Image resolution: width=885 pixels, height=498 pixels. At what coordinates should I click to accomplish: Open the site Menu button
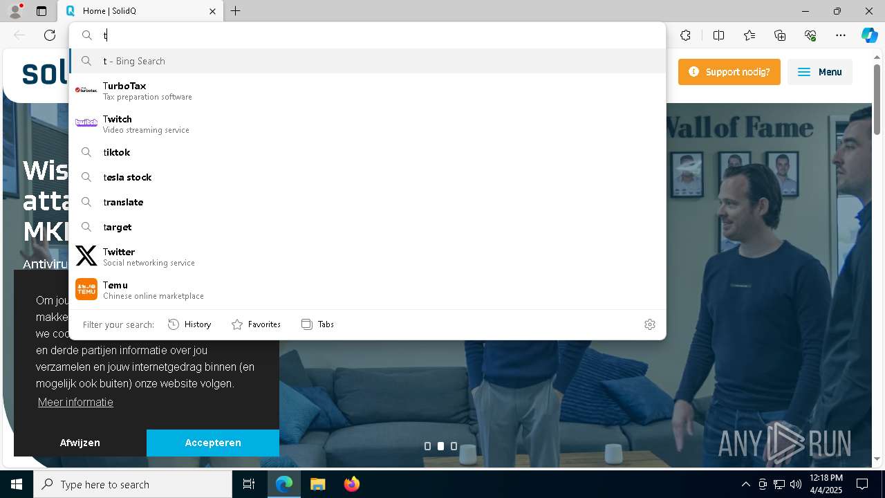pyautogui.click(x=820, y=72)
